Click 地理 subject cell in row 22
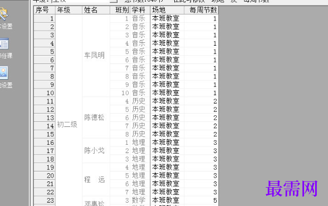 140,192
